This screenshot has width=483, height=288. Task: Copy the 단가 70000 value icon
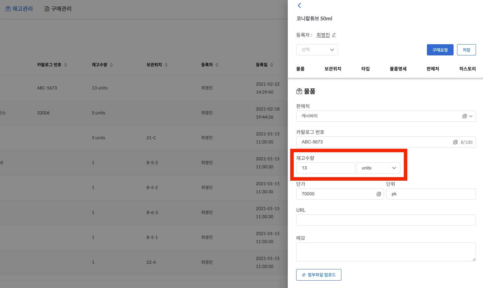pyautogui.click(x=379, y=194)
